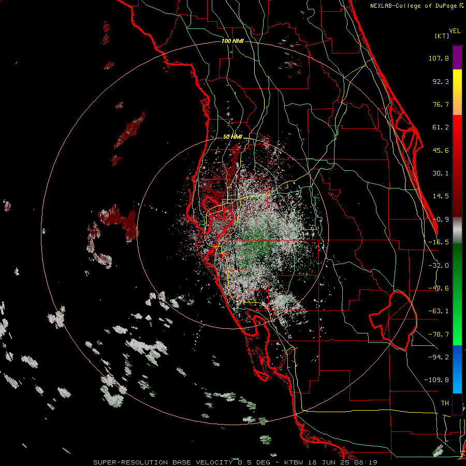The width and height of the screenshot is (466, 466).
Task: Select the 30.1 value on the velocity scale
Action: coord(441,173)
